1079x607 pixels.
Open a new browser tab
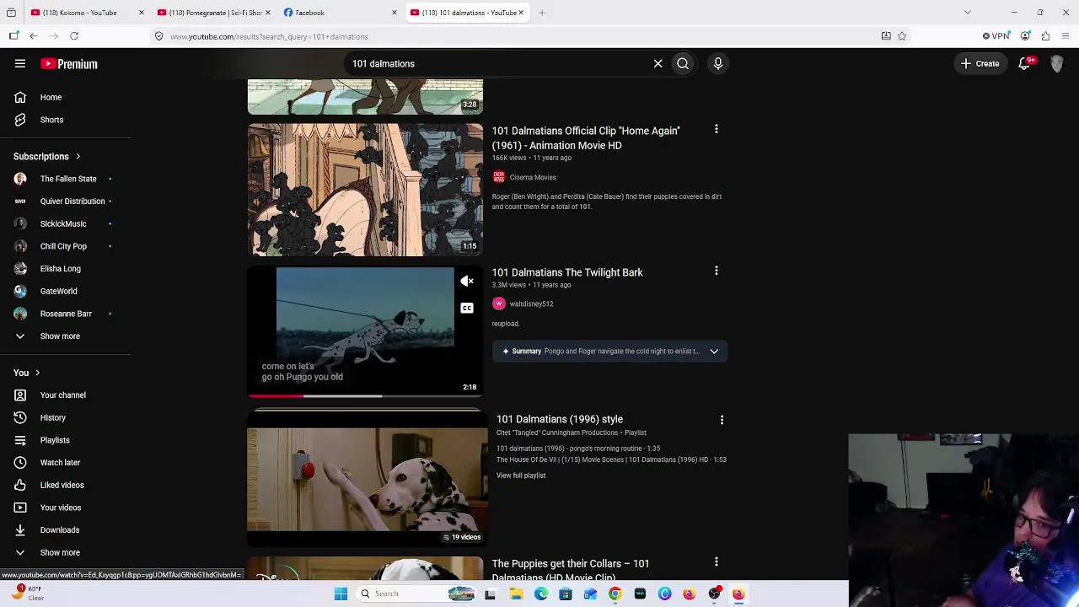click(542, 13)
